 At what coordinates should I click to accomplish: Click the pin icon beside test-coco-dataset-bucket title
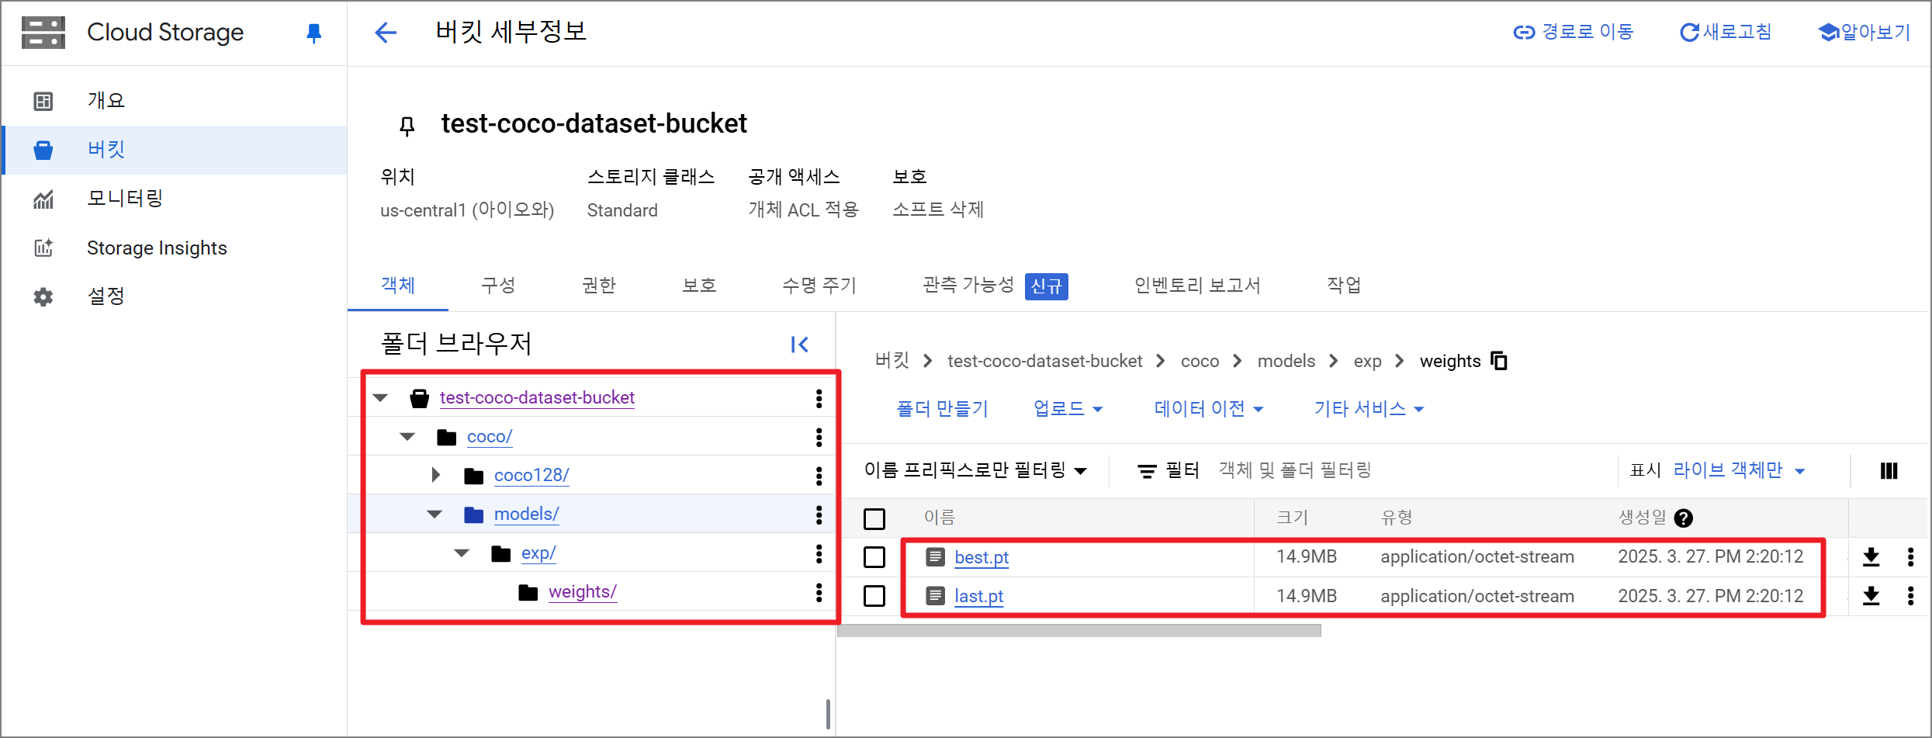click(x=407, y=126)
